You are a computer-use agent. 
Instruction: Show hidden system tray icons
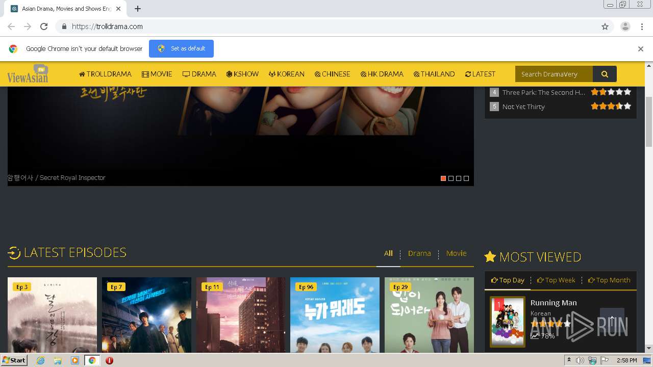[569, 360]
